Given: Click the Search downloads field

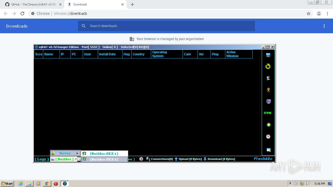Looking at the screenshot, I should [x=166, y=26].
